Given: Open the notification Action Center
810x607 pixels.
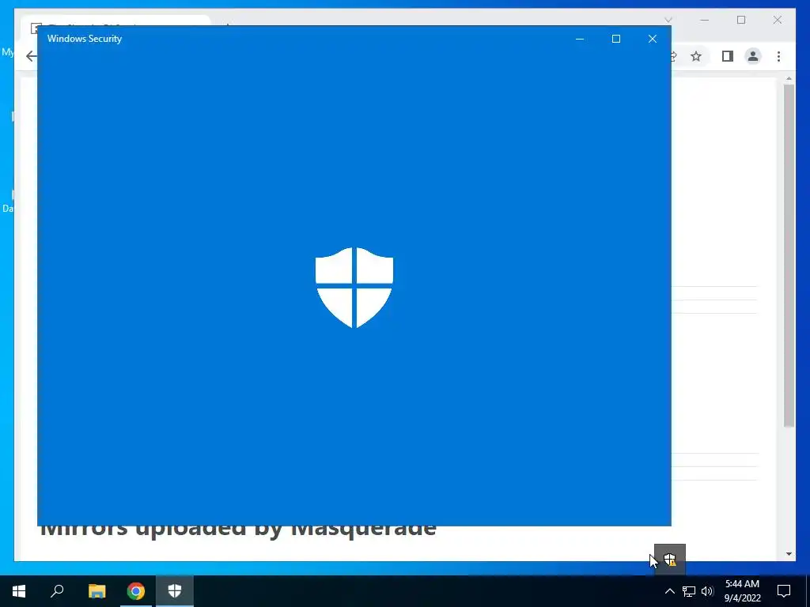Looking at the screenshot, I should (x=784, y=591).
